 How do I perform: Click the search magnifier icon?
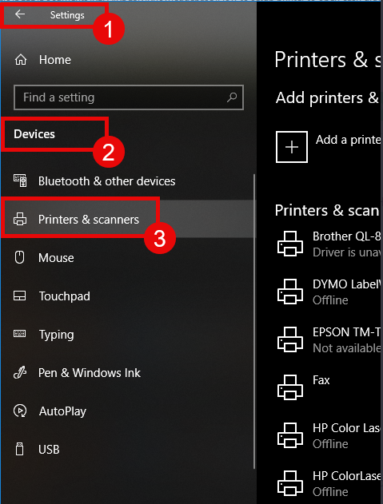[232, 97]
